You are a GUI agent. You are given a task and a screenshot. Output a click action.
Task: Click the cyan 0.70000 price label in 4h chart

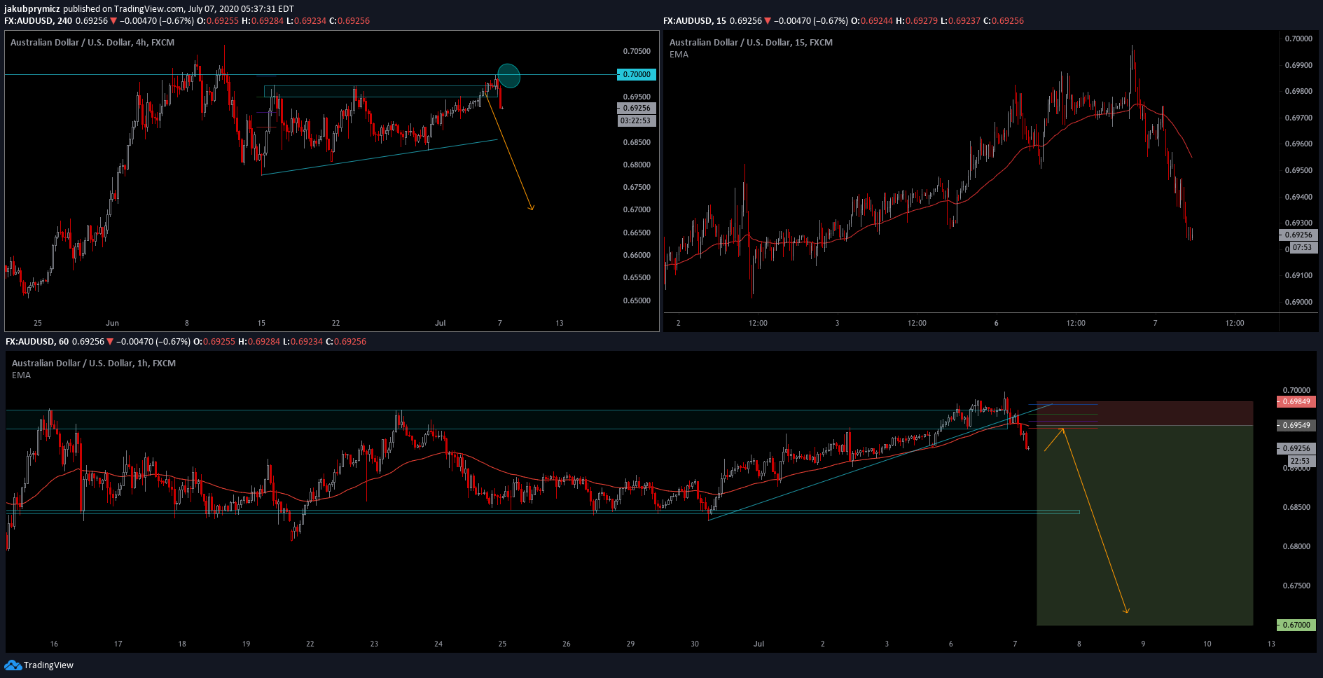pos(637,74)
